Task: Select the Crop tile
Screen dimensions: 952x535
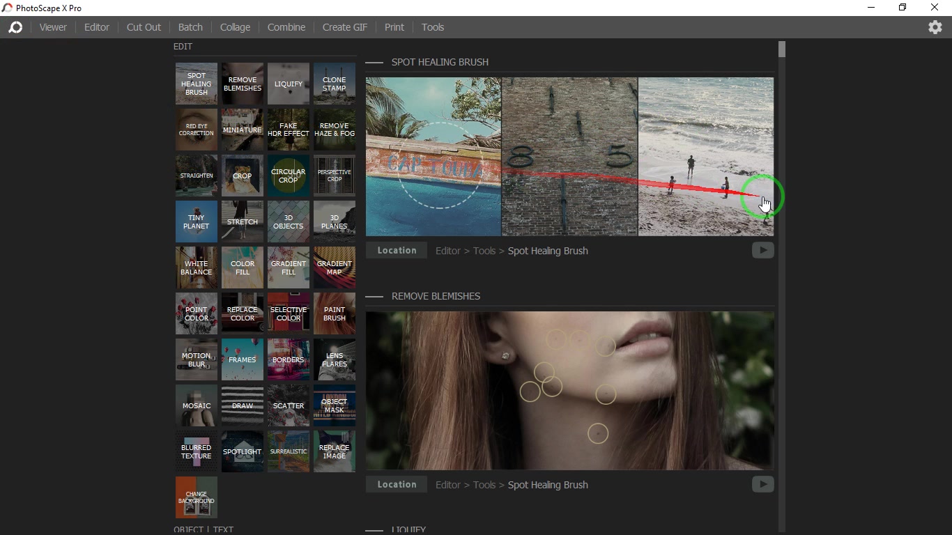Action: (243, 176)
